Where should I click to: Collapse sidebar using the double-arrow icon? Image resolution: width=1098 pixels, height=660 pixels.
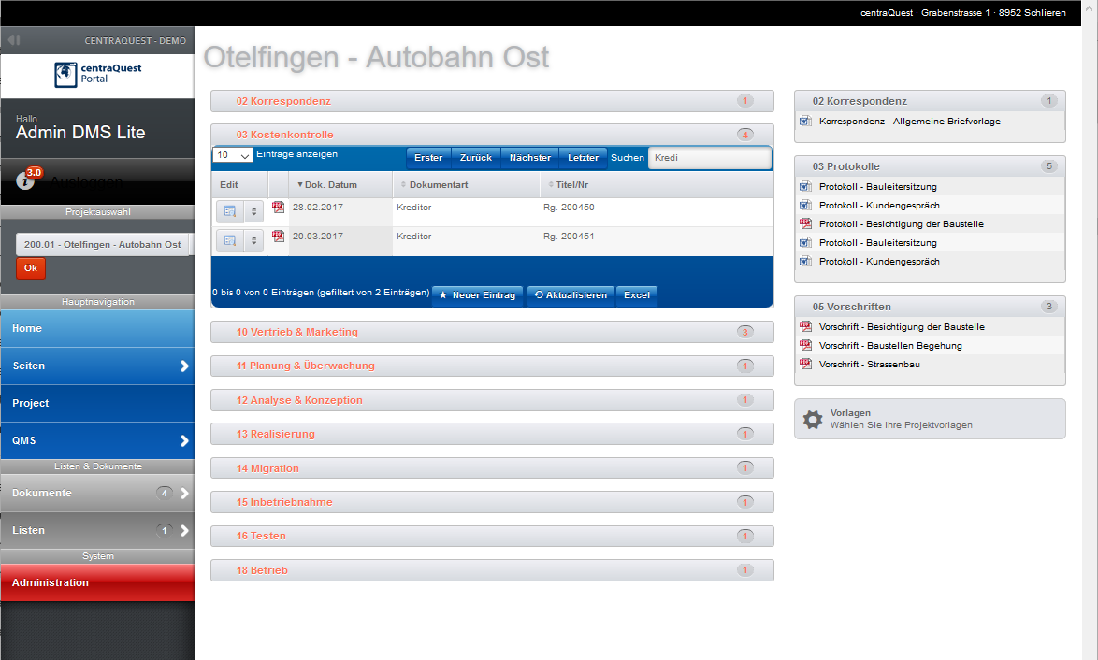tap(14, 40)
